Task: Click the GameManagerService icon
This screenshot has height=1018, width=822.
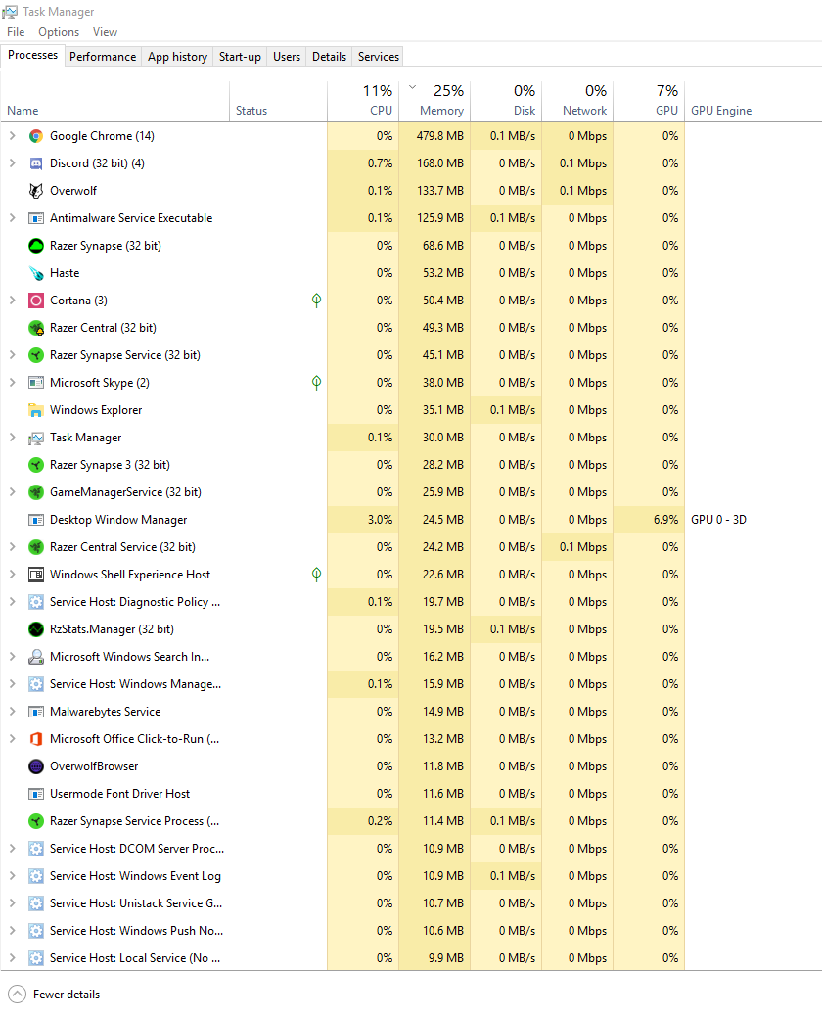Action: coord(36,492)
